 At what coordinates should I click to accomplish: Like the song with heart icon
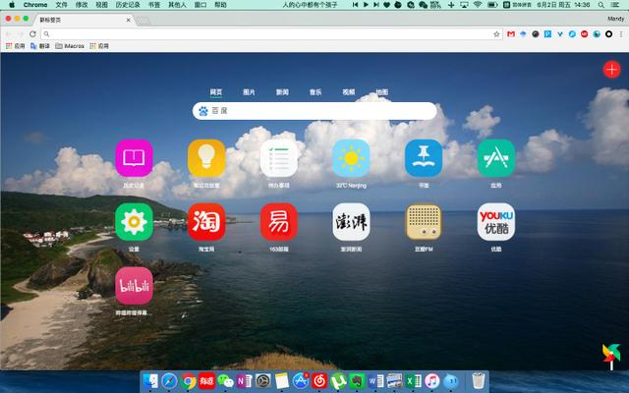pos(386,5)
